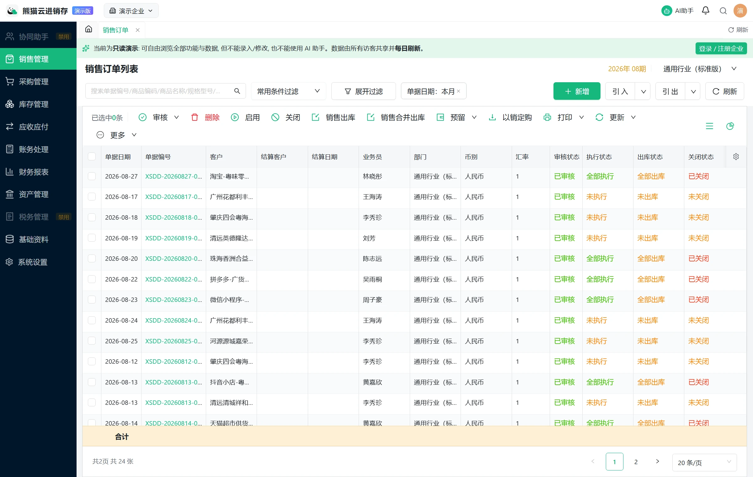Click the 更新 toolbar item

(x=616, y=117)
